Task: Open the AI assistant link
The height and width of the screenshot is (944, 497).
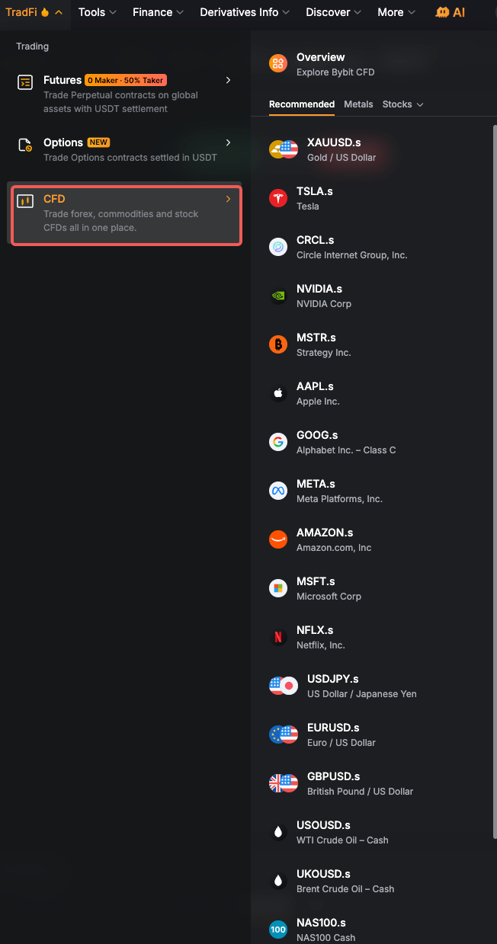Action: coord(450,12)
